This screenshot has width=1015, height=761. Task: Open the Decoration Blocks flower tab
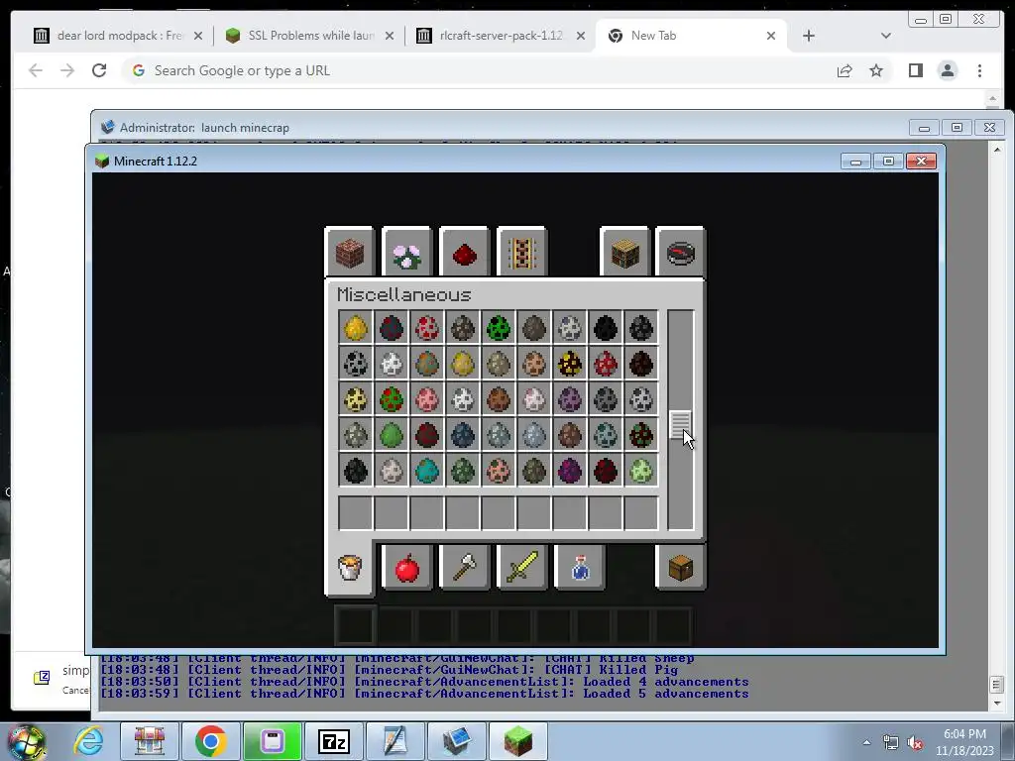coord(406,252)
